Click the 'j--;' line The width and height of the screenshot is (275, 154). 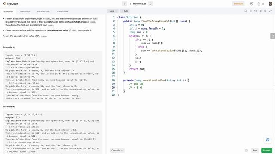click(138, 62)
